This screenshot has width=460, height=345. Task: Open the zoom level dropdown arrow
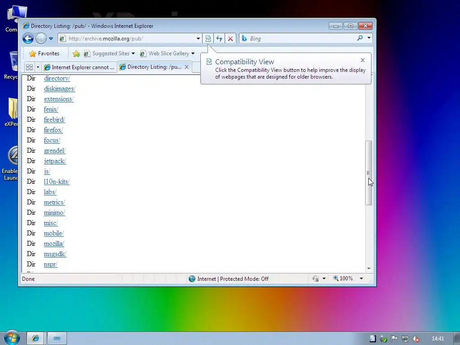tap(362, 279)
